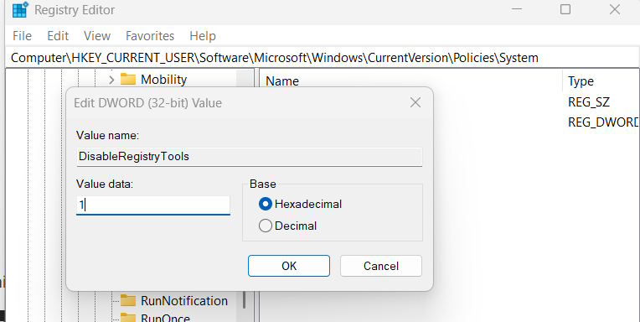The height and width of the screenshot is (322, 640).
Task: Select the RunNotification key label
Action: coord(184,301)
